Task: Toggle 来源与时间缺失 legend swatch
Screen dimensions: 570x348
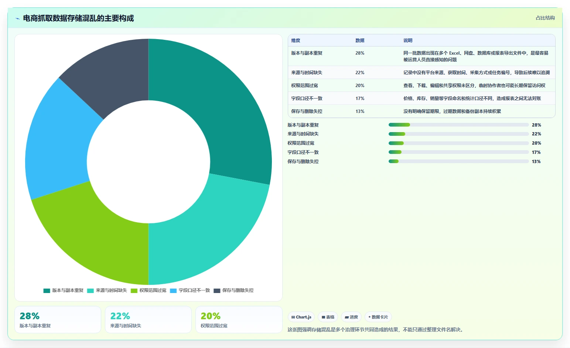Action: pyautogui.click(x=91, y=291)
